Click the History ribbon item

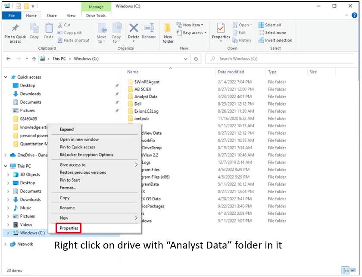[242, 40]
